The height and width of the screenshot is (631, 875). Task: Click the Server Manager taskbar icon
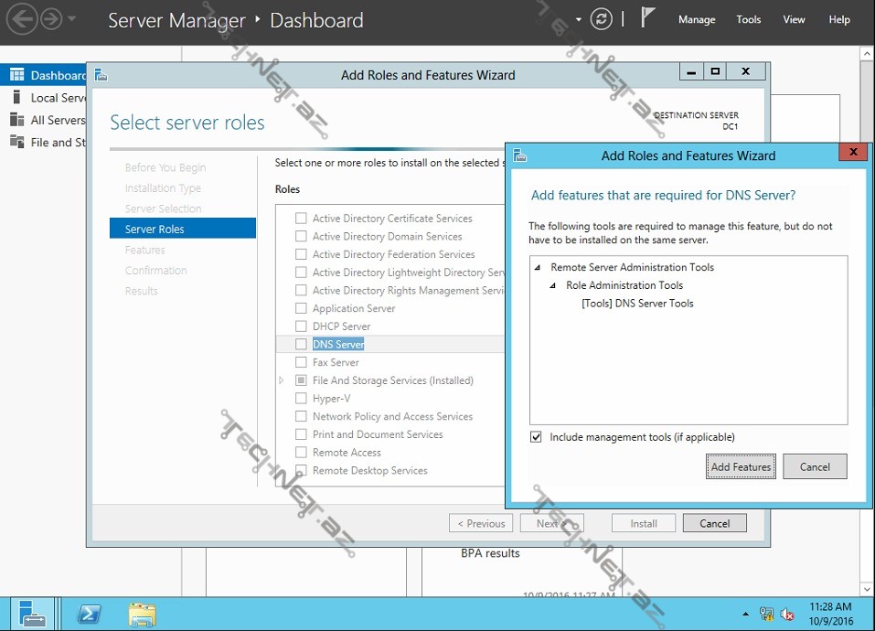click(x=33, y=614)
